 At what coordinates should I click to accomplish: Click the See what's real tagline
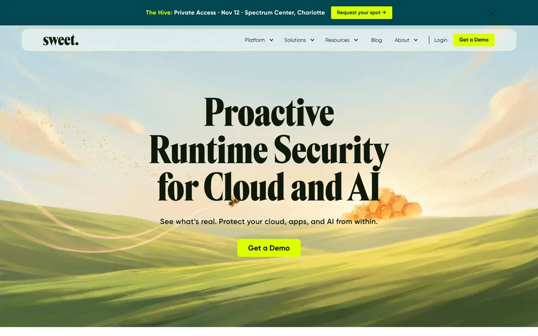tap(269, 221)
